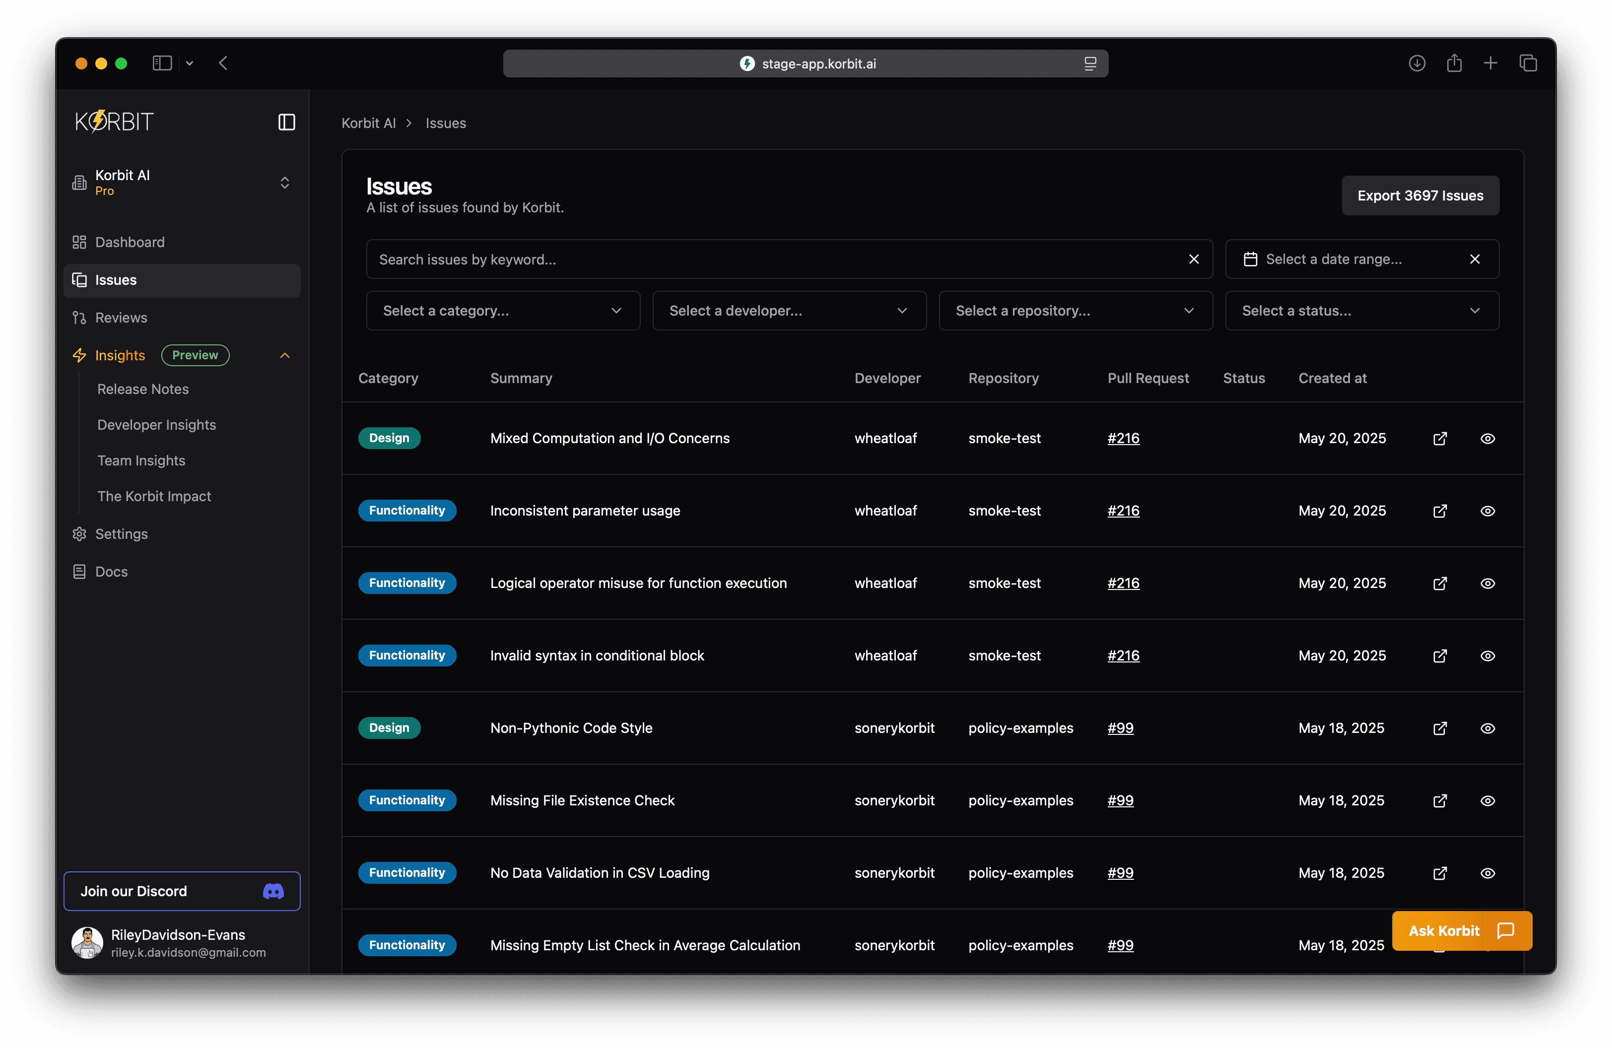
Task: Select Issues in the sidebar
Action: coord(182,280)
